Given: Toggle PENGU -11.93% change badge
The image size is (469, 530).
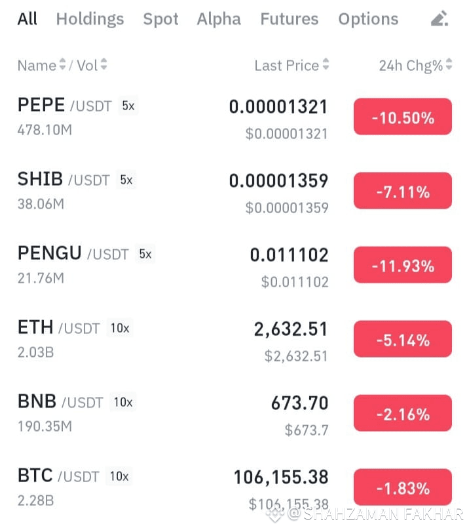Looking at the screenshot, I should tap(403, 264).
